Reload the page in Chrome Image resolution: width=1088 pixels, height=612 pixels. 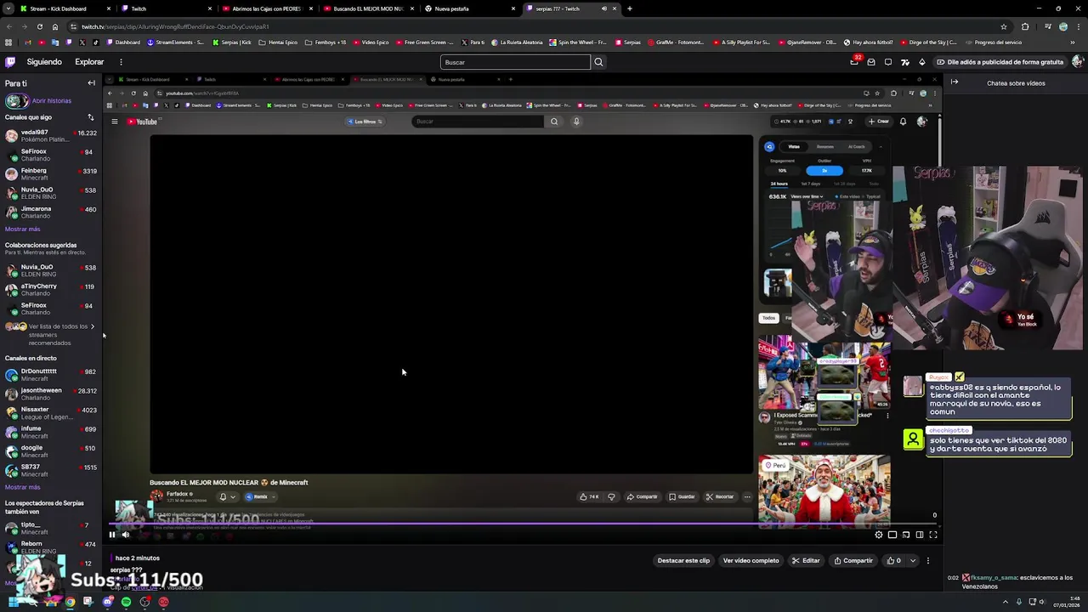pos(40,26)
